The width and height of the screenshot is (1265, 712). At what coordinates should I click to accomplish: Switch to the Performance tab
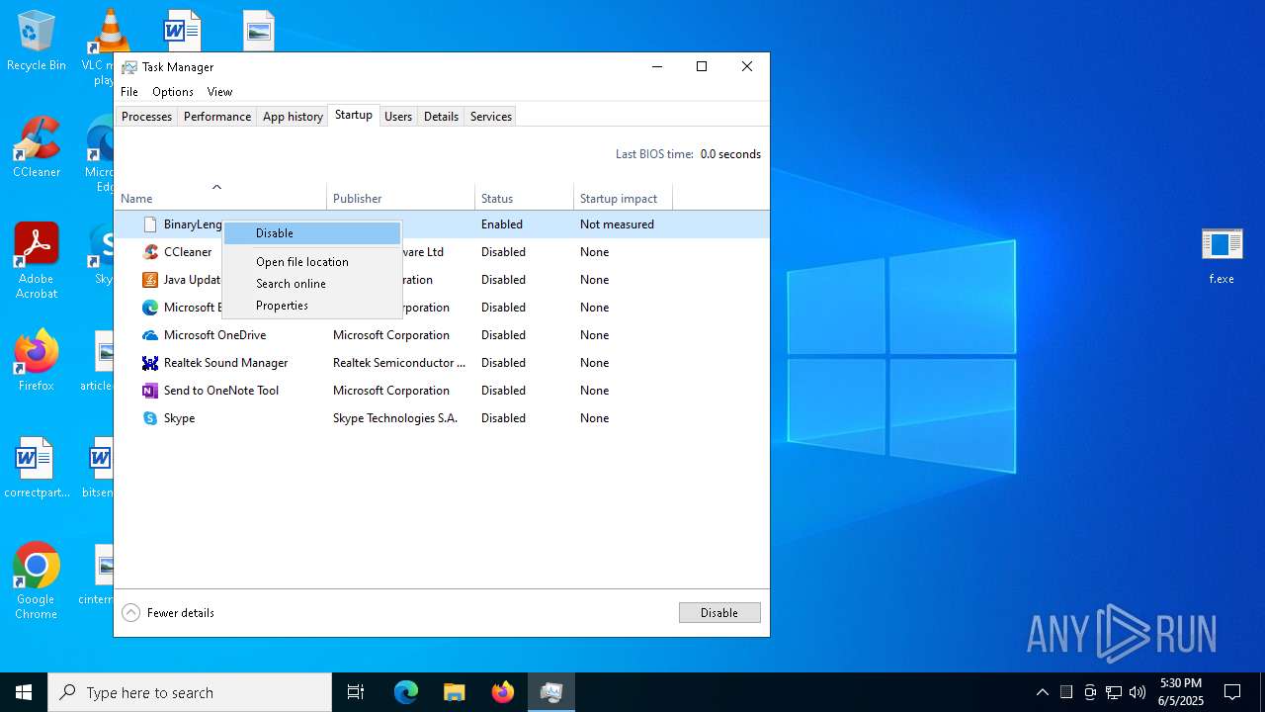point(217,117)
